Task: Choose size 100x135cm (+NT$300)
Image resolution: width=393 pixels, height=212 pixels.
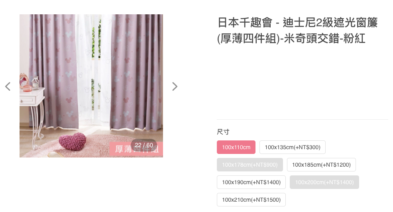Action: (x=293, y=147)
